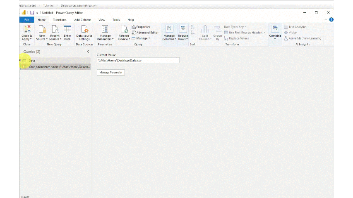Open the Add Column tab
The image size is (353, 198).
(x=82, y=20)
